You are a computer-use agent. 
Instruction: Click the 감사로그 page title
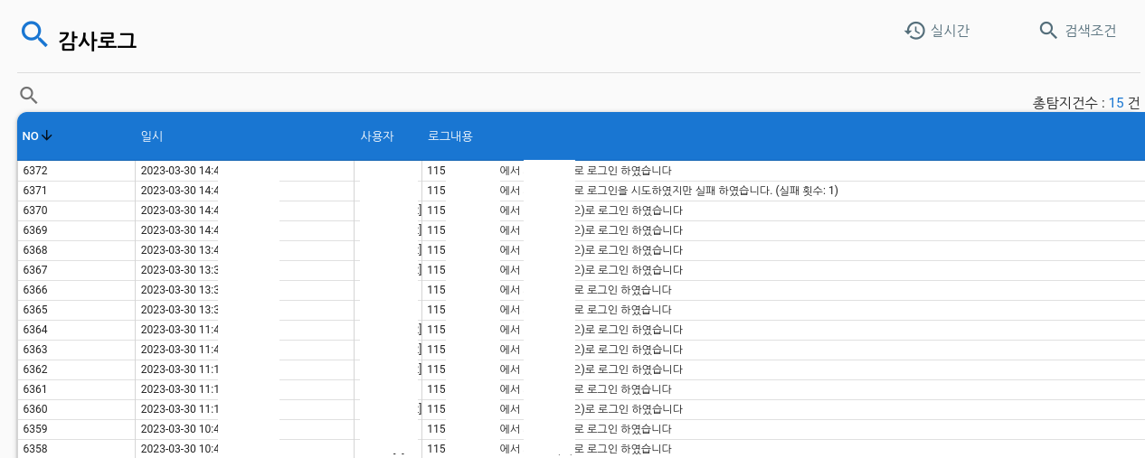tap(97, 40)
